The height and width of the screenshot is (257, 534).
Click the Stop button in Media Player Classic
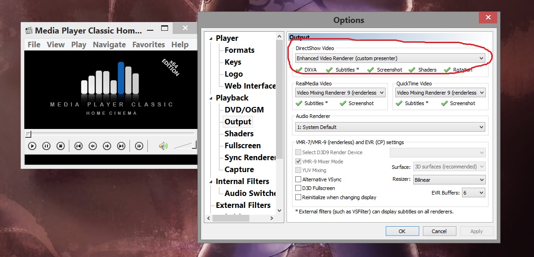point(61,146)
